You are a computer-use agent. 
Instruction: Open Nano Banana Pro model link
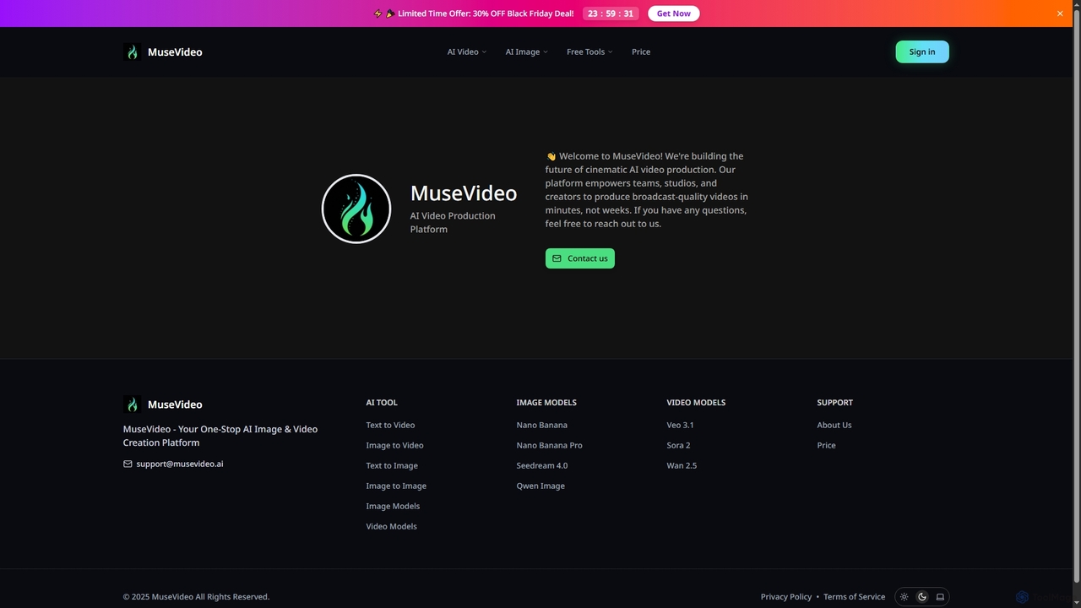coord(550,445)
